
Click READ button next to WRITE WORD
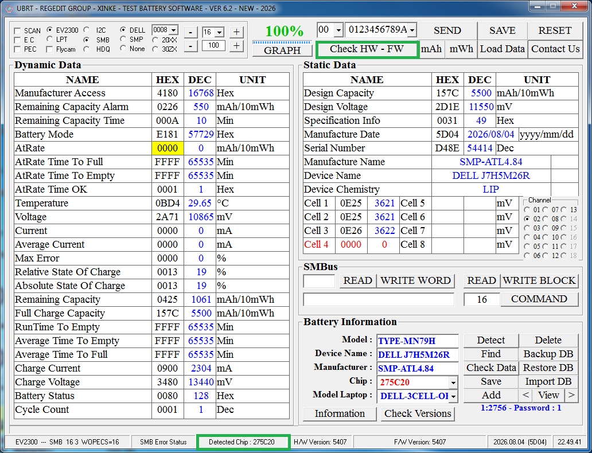coord(357,281)
